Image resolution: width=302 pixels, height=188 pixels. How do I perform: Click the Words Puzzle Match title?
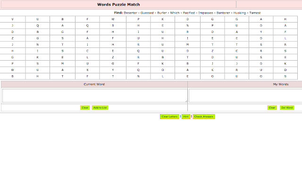[118, 4]
